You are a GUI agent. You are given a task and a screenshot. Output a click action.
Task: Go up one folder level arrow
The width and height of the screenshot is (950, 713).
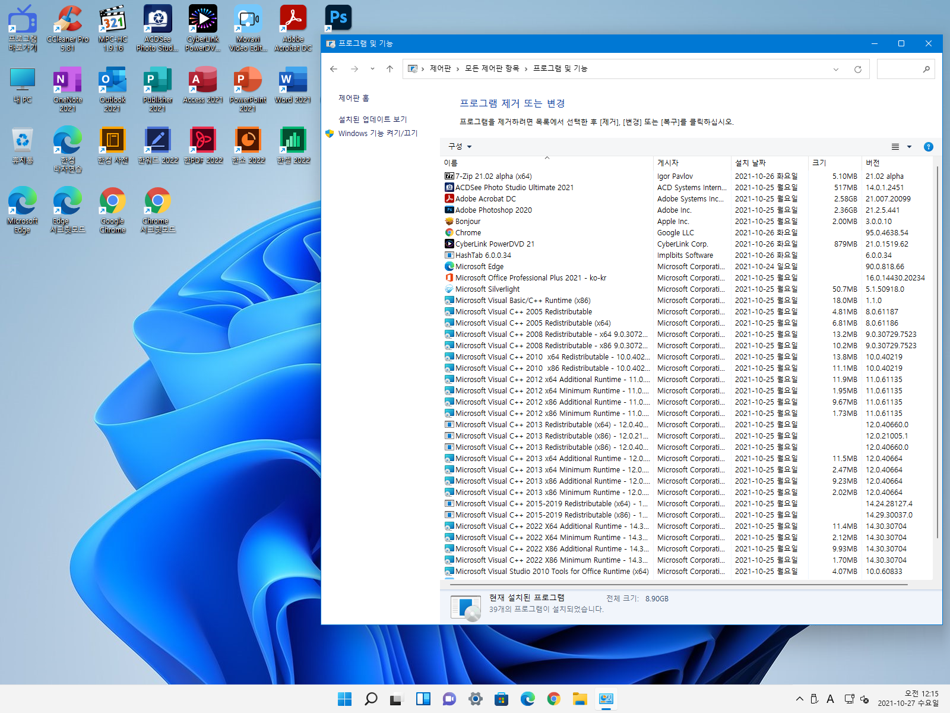(x=389, y=69)
